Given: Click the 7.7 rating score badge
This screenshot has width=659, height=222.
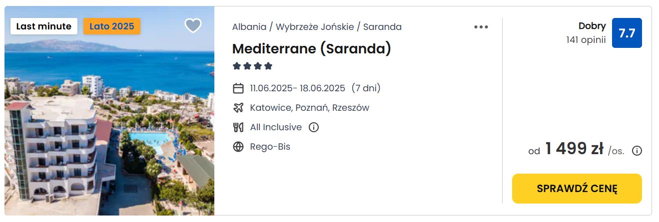Looking at the screenshot, I should [x=627, y=33].
